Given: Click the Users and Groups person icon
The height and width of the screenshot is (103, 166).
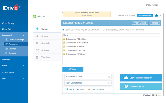Looking at the screenshot, I should click(7, 39).
